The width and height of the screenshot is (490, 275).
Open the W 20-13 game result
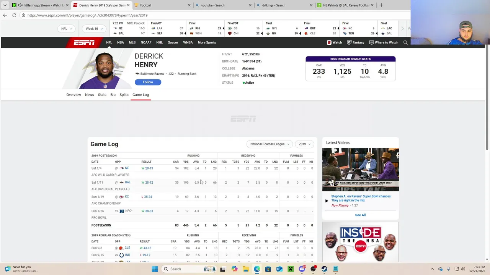point(147,168)
